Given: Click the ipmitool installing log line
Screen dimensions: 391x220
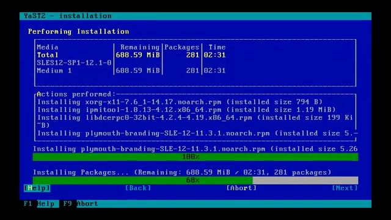Looking at the screenshot, I should pos(186,110).
